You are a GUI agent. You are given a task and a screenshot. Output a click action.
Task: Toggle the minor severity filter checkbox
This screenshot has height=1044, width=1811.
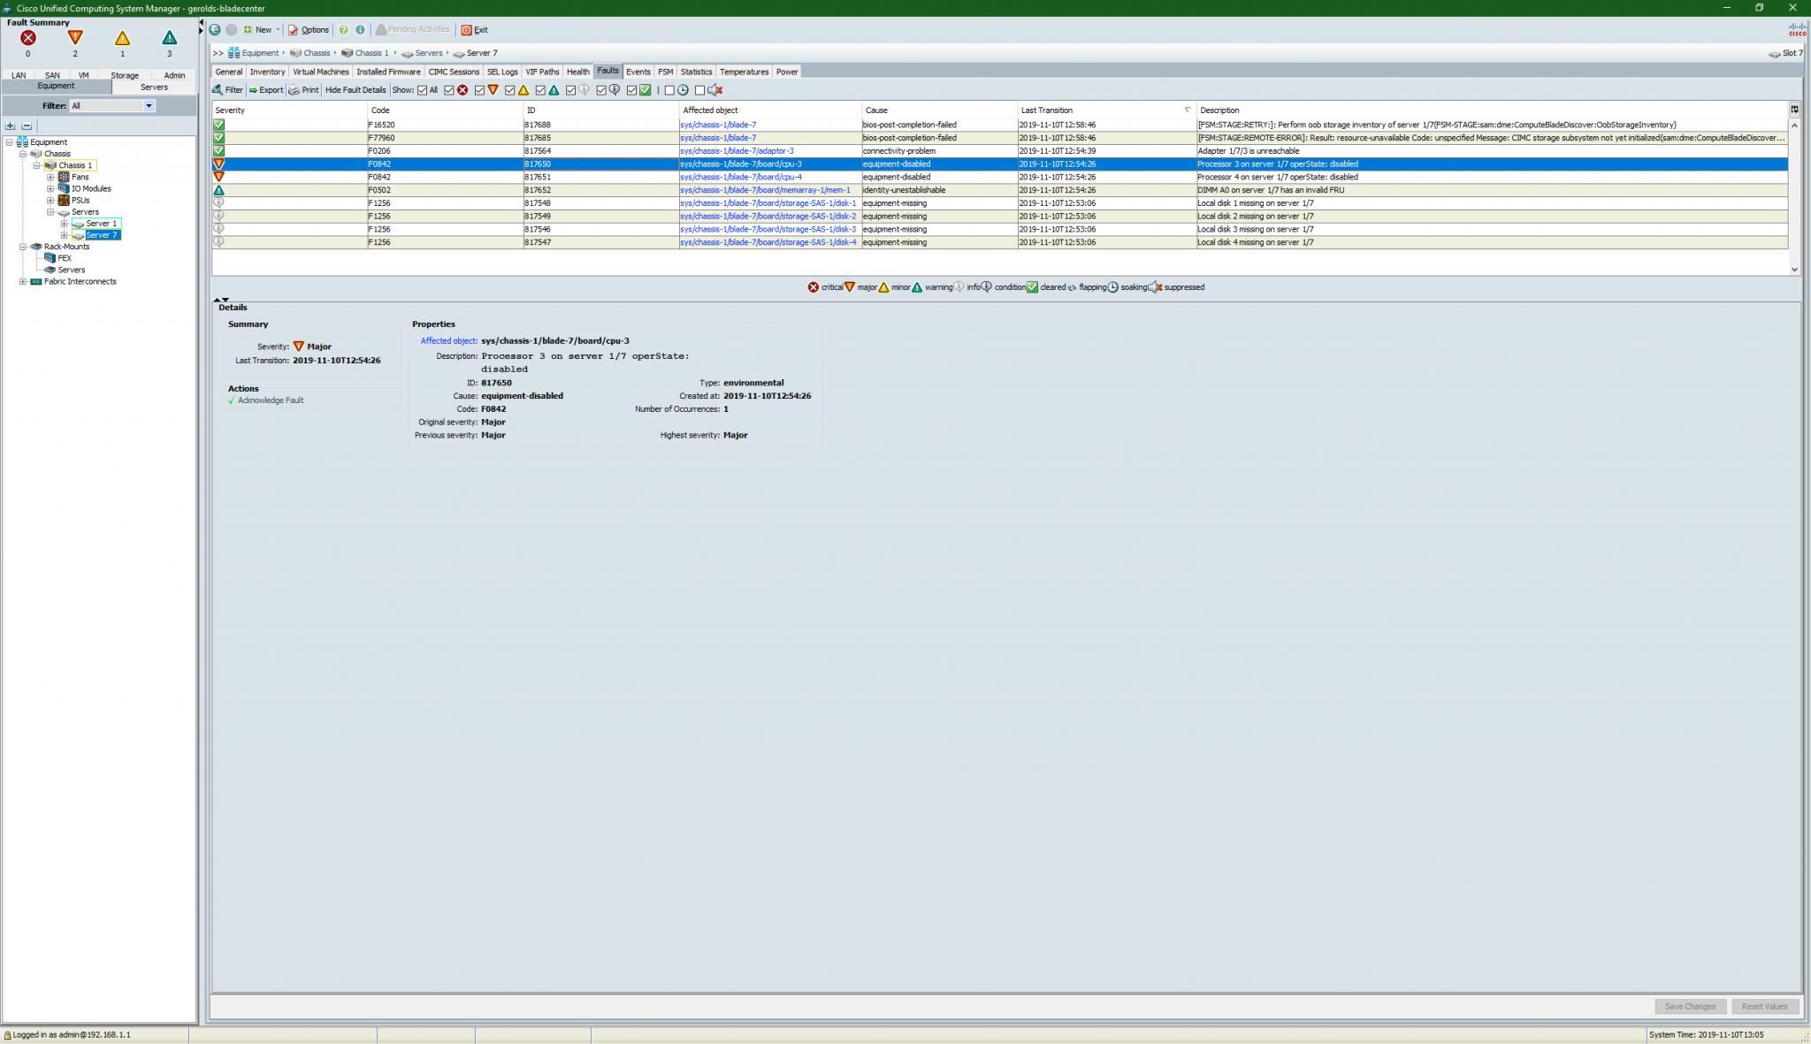click(510, 90)
